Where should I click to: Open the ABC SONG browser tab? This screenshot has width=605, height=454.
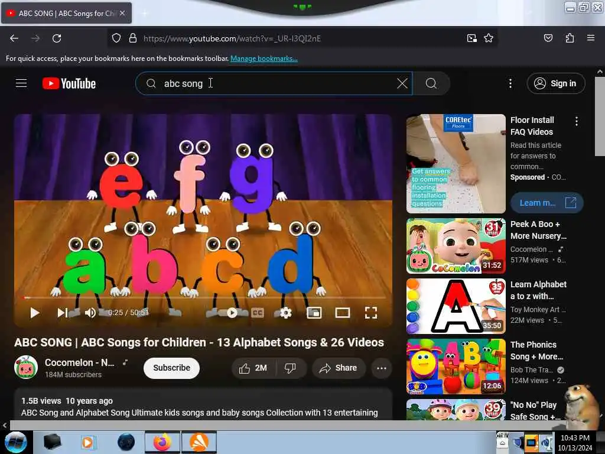pos(66,13)
